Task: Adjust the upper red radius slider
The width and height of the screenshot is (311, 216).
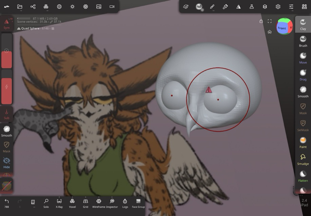Action: (6, 59)
